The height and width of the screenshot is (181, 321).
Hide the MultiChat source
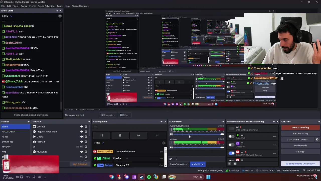tap(82, 152)
